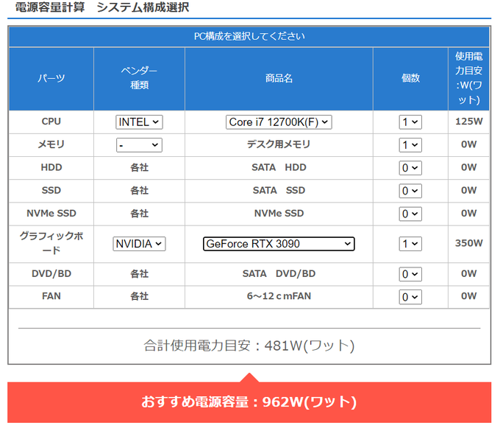The width and height of the screenshot is (500, 428).
Task: Set the NVMe SSD quantity dropdown
Action: (x=410, y=214)
